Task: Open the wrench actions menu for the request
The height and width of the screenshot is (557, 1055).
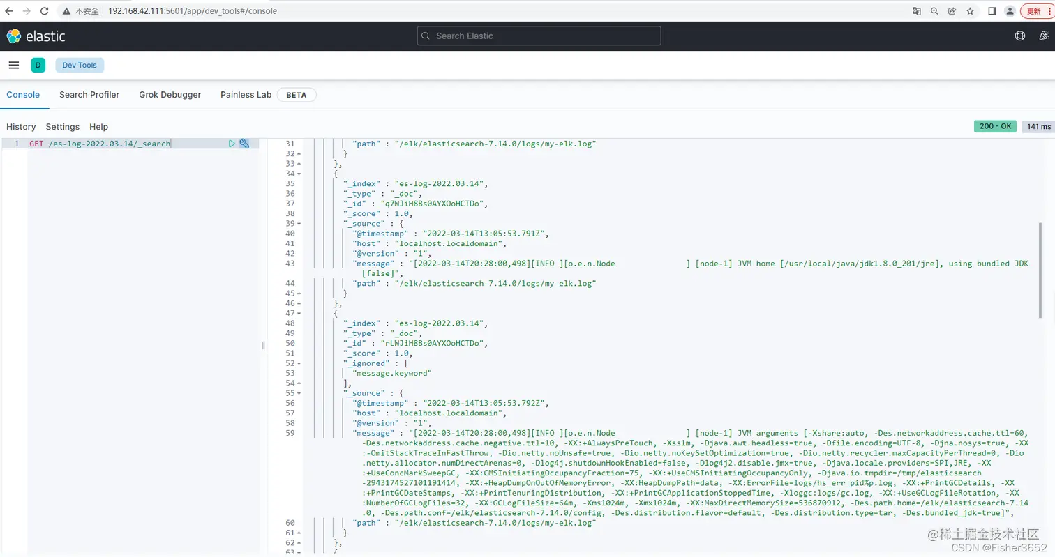Action: click(244, 144)
